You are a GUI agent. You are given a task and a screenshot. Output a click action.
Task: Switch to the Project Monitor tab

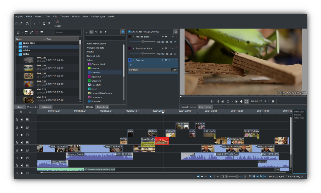coord(188,107)
